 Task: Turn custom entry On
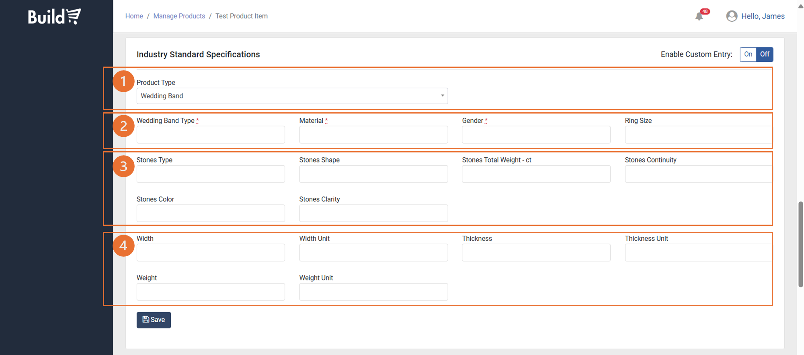(x=748, y=54)
